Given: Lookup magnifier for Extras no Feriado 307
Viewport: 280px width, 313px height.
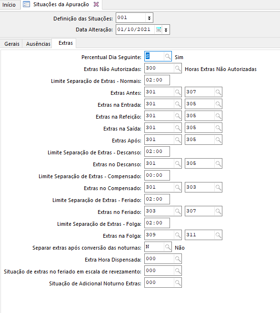Looking at the screenshot, I should [x=218, y=212].
